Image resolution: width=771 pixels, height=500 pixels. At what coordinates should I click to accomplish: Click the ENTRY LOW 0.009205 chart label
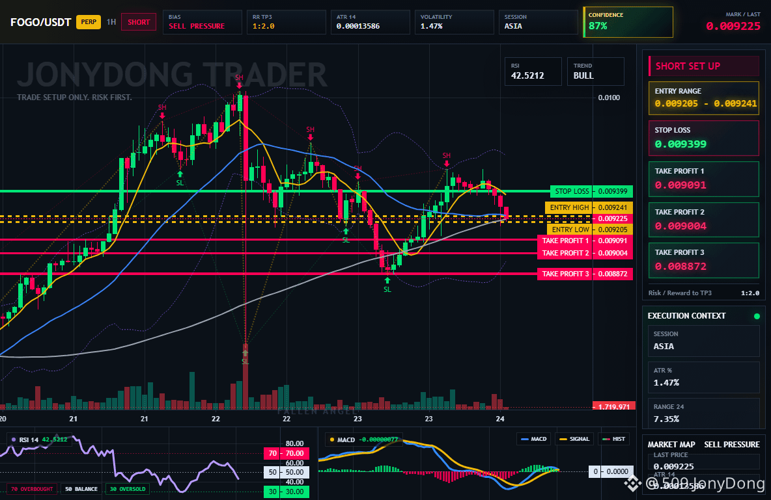[590, 230]
